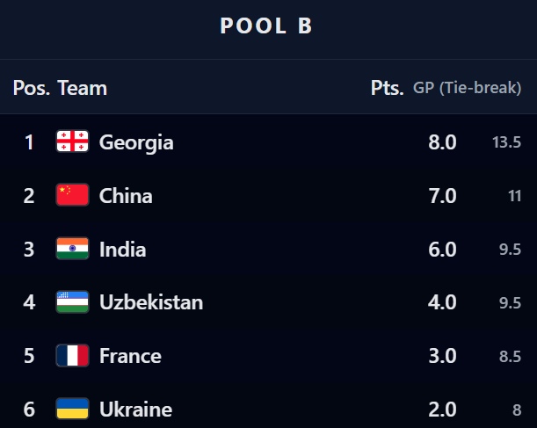537x428 pixels.
Task: Click the Uzbekistan flag icon
Action: point(72,302)
